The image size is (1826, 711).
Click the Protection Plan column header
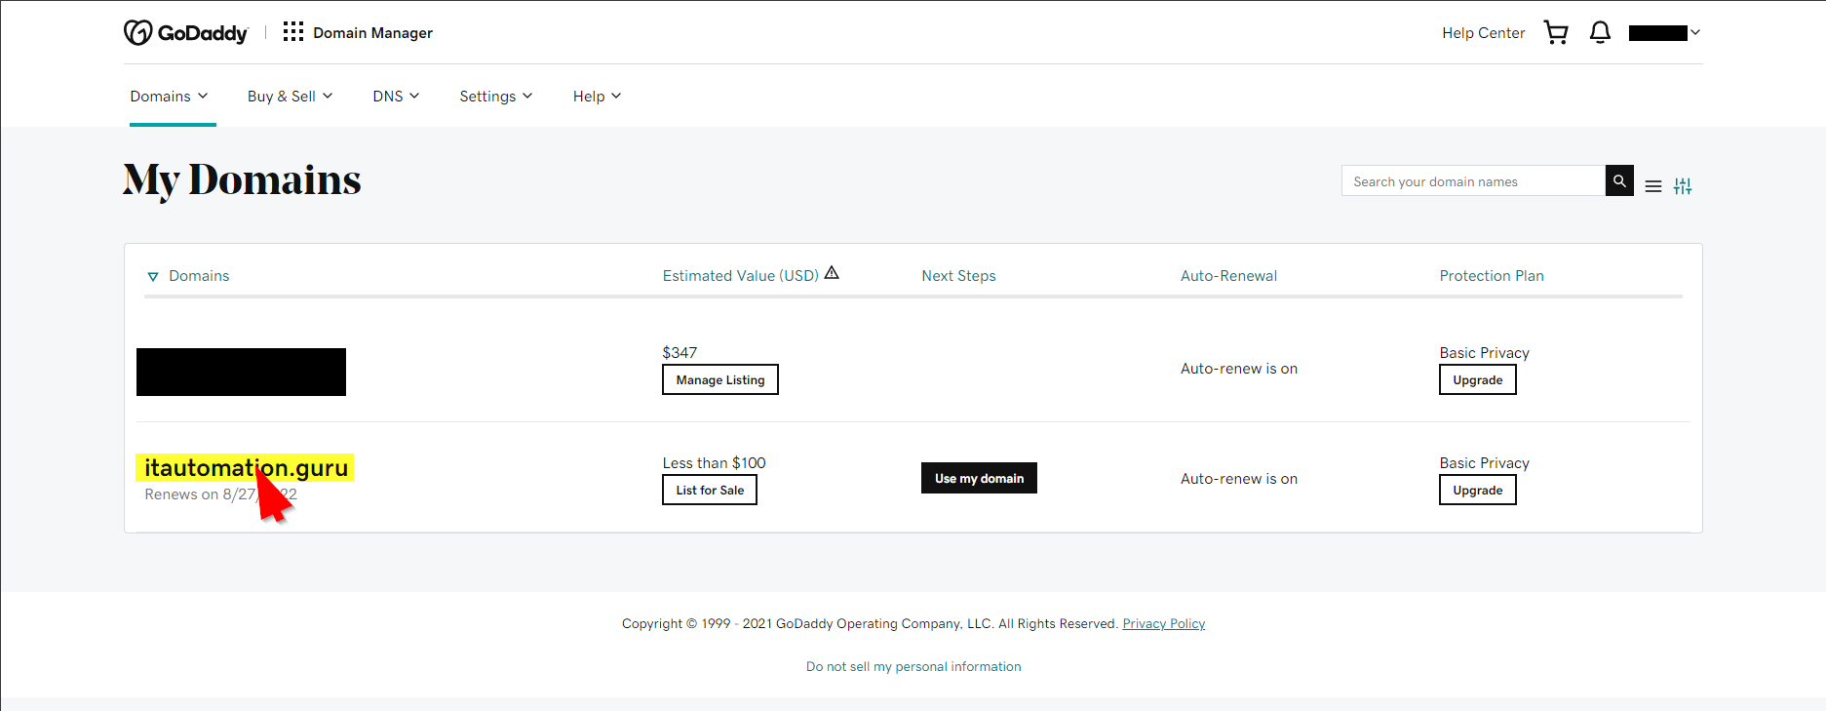(x=1492, y=276)
